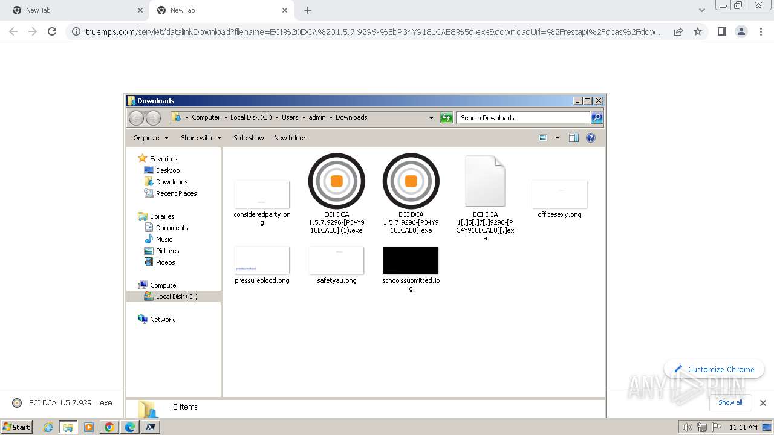Open the Chrome profile avatar
Screen dimensions: 774x435
coord(741,31)
